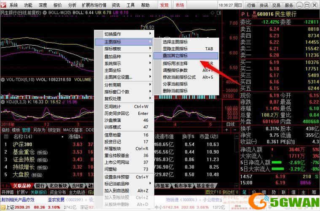
Task: Click the tab scroll arrows left of 关联品种
Action: 5,186
